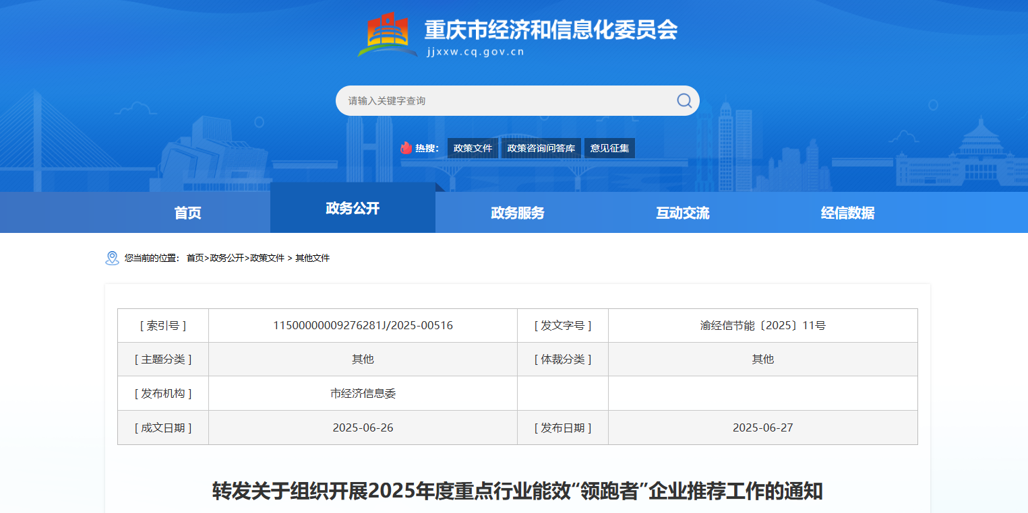The width and height of the screenshot is (1028, 513).
Task: Click 其他文件 in the breadcrumb trail
Action: point(312,259)
